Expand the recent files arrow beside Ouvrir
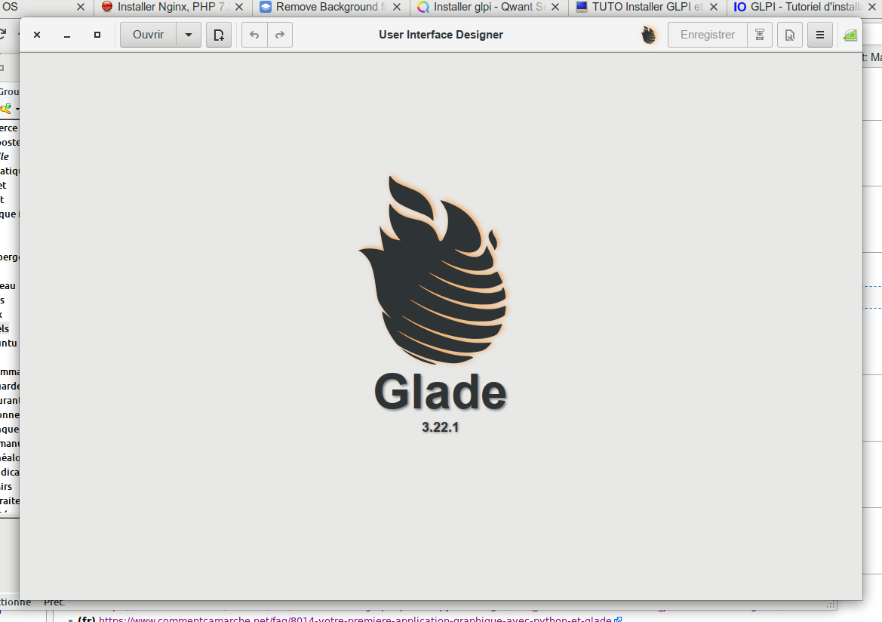882x622 pixels. pos(189,35)
